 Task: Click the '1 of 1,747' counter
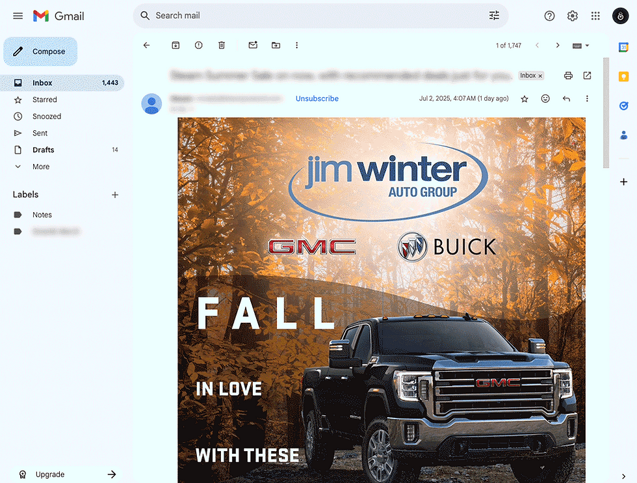click(508, 46)
